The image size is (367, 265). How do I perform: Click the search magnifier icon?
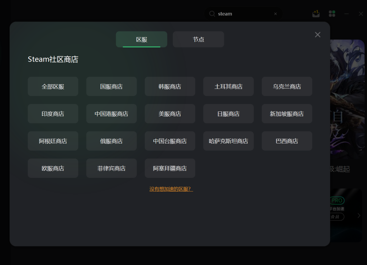pos(212,14)
